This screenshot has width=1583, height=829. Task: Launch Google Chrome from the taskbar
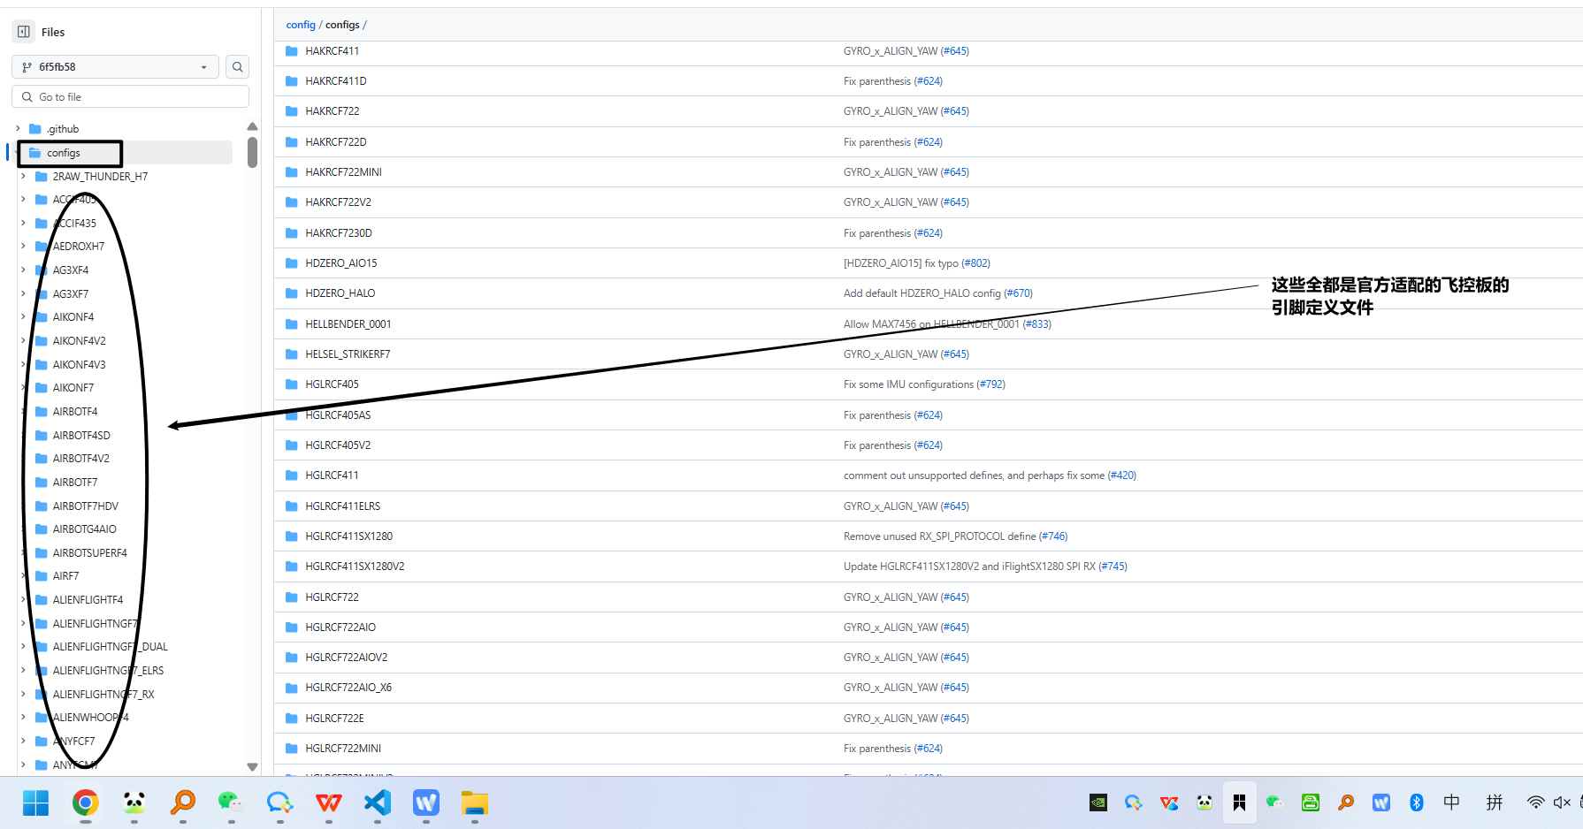85,802
